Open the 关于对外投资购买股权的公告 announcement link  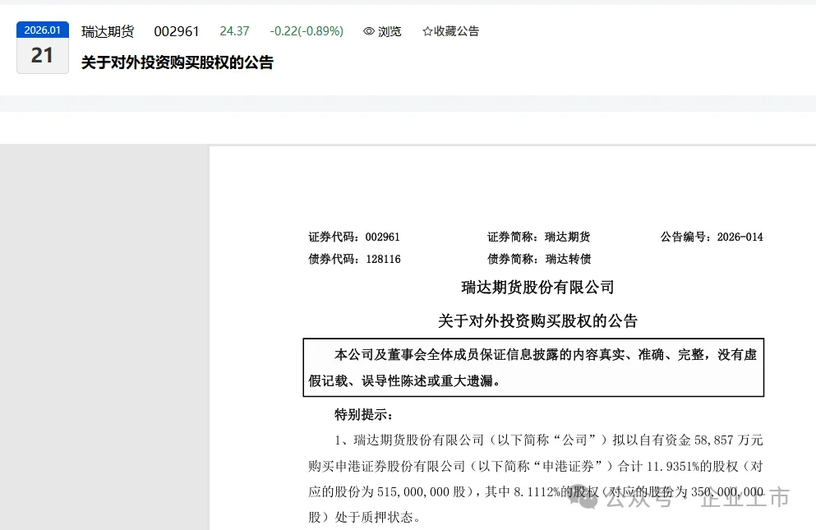pyautogui.click(x=175, y=62)
